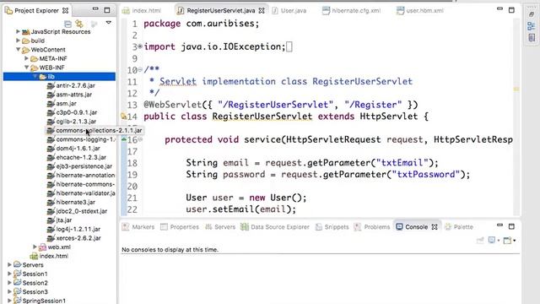The width and height of the screenshot is (540, 304).
Task: Open the Properties view tab
Action: tap(180, 227)
